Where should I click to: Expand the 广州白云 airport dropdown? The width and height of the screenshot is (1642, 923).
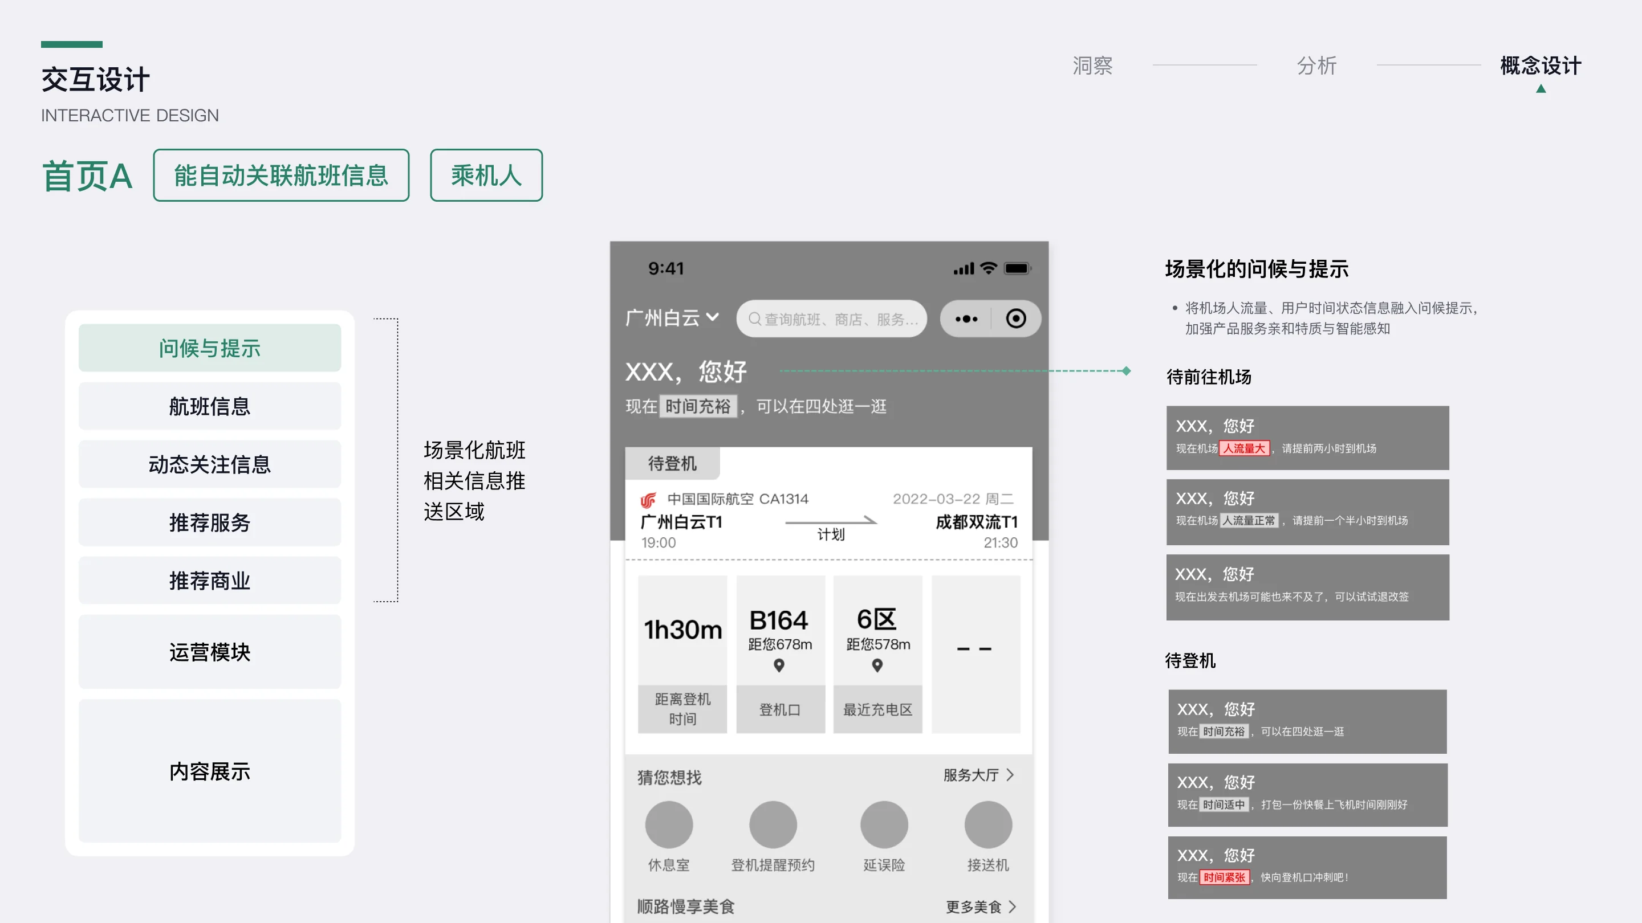[x=672, y=318]
